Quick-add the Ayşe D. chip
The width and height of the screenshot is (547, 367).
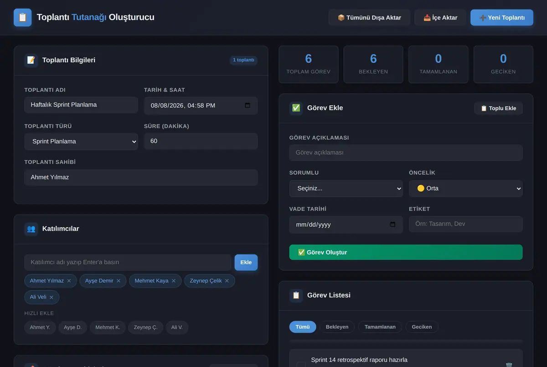[73, 327]
